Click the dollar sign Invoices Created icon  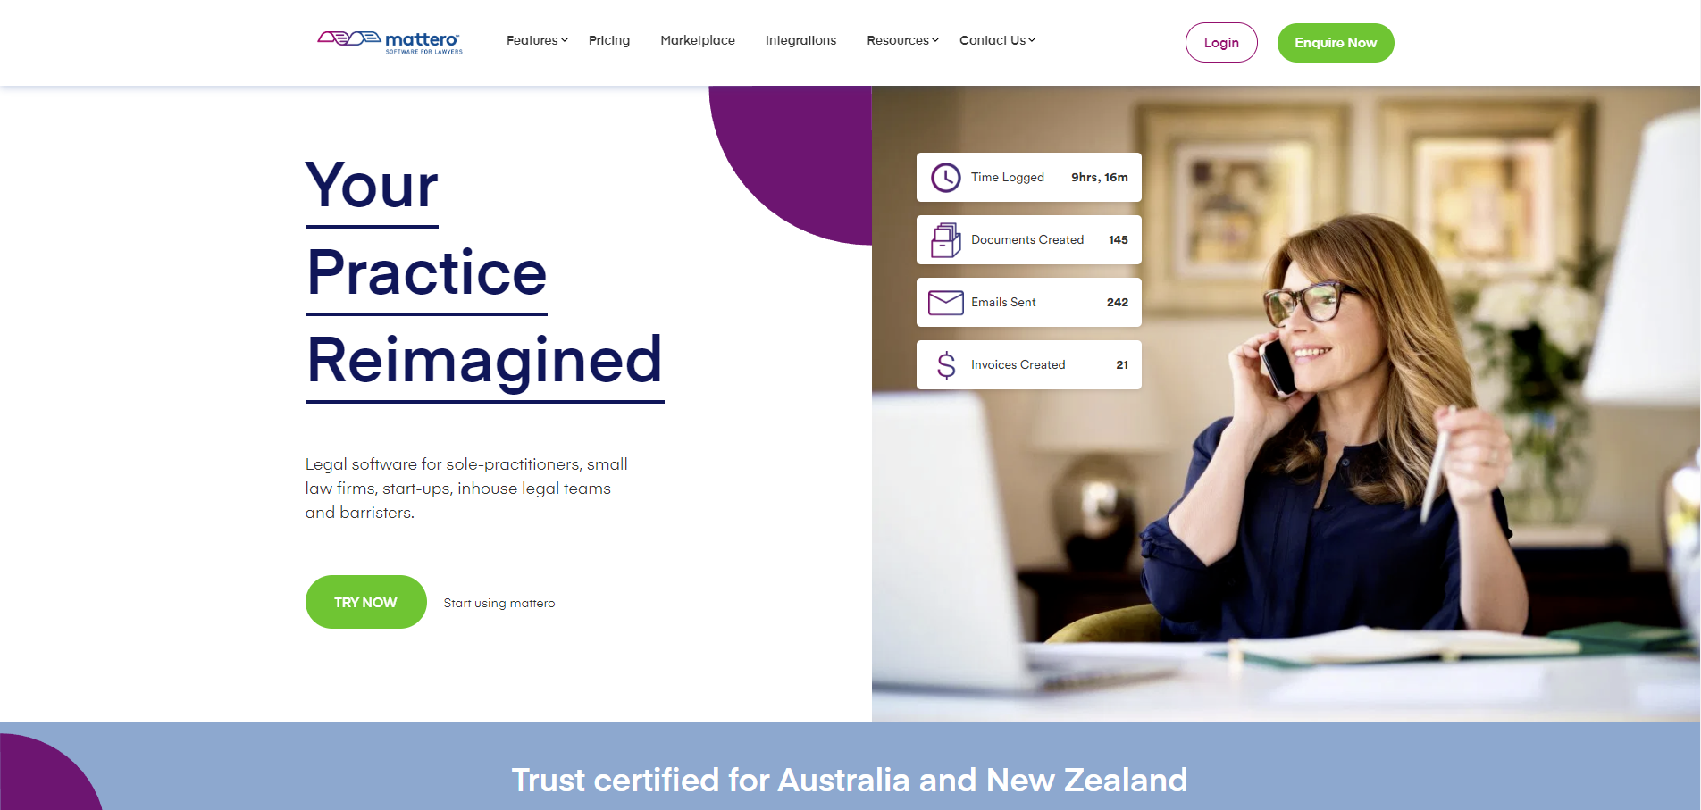[945, 365]
